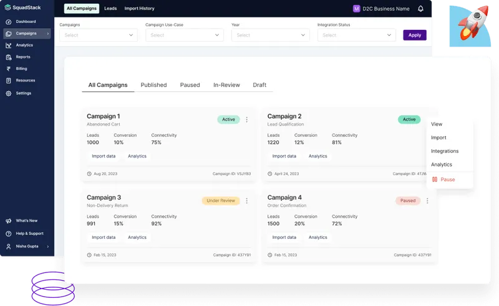The width and height of the screenshot is (499, 306).
Task: Click Campaign 2 Active status badge
Action: click(409, 119)
